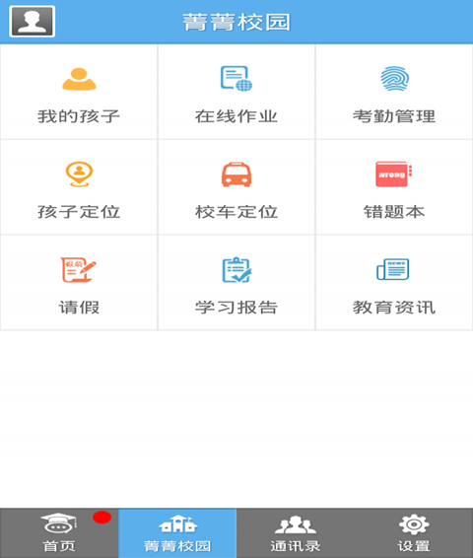Click the 我的孩子 text label
This screenshot has width=473, height=558.
coord(79,116)
